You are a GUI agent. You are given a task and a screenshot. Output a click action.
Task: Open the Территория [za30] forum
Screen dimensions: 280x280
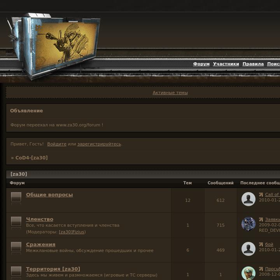click(x=53, y=269)
